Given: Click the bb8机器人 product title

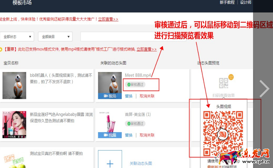Looking at the screenshot, I should point(61,79).
